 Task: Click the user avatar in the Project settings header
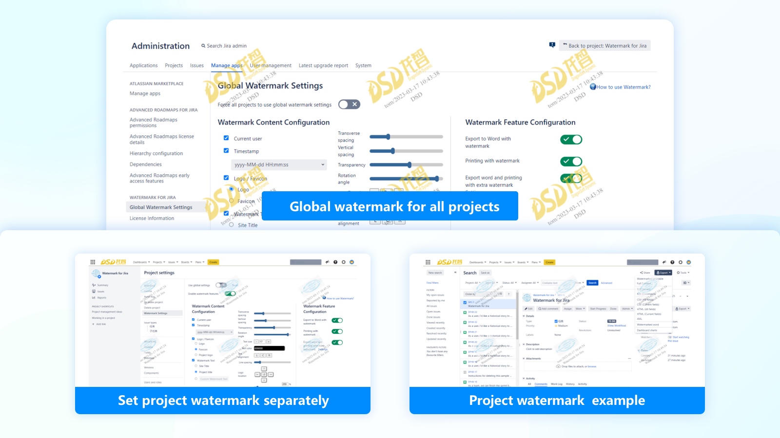[x=351, y=262]
